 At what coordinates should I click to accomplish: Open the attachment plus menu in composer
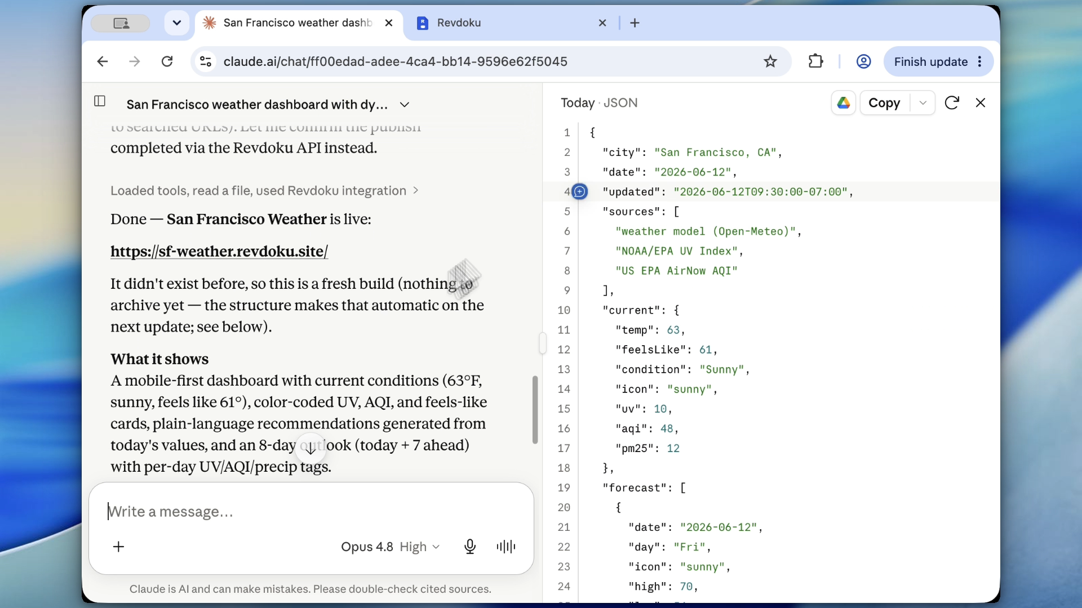118,547
